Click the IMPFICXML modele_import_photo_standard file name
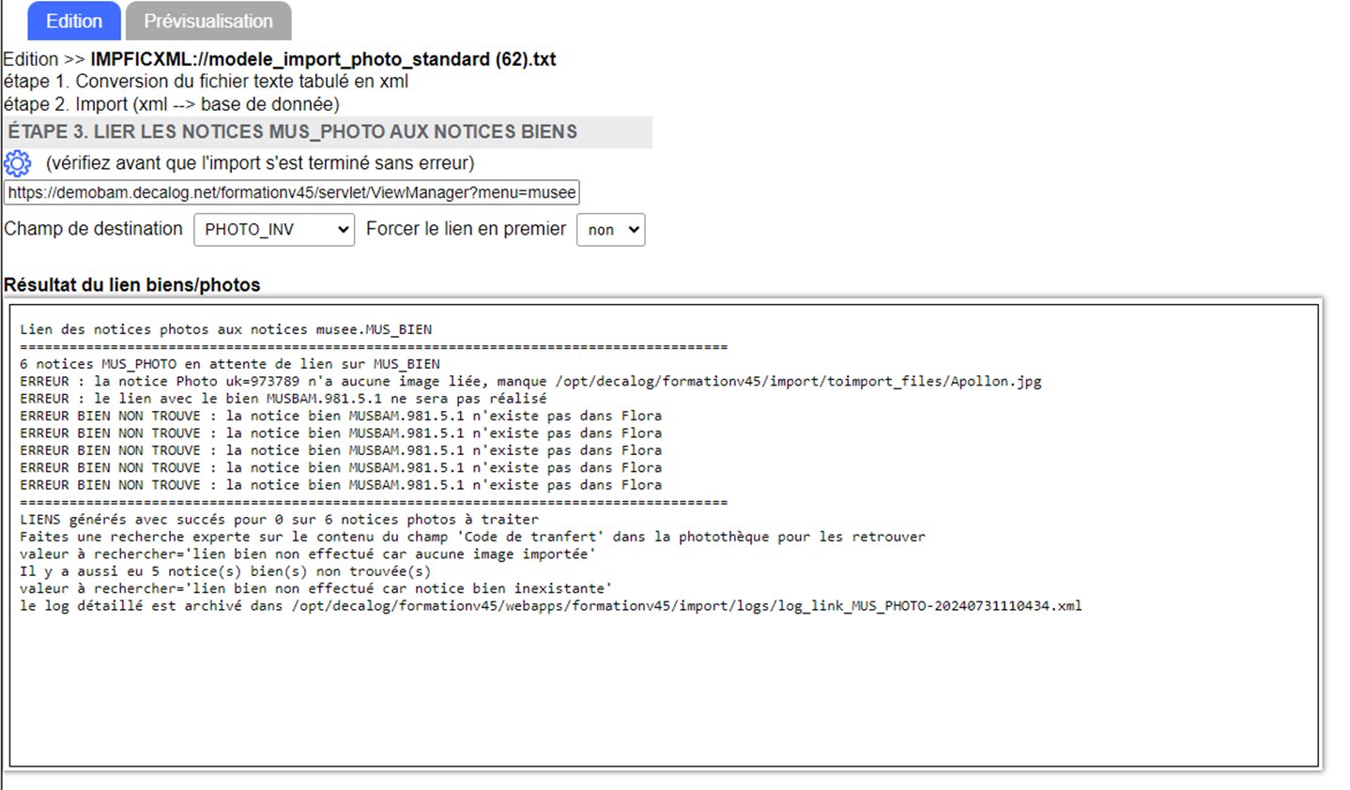The width and height of the screenshot is (1350, 790). point(323,59)
